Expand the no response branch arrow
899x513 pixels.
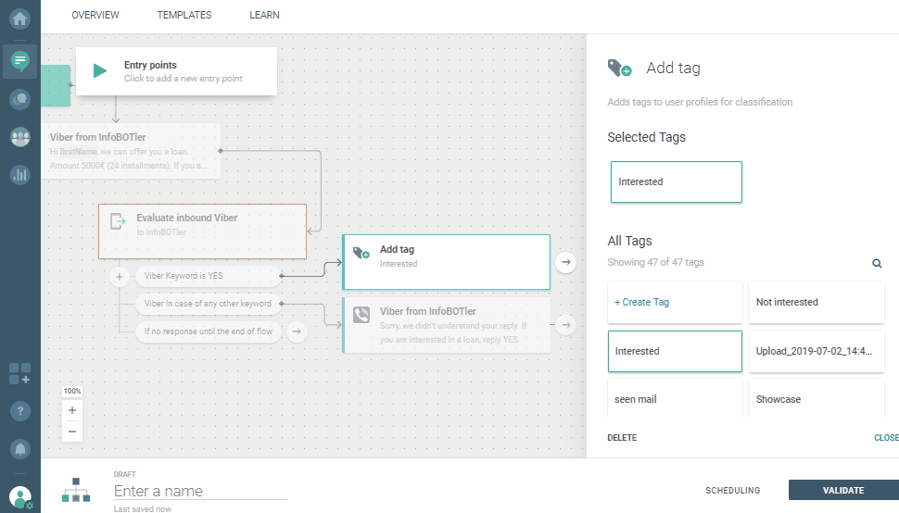click(x=297, y=331)
